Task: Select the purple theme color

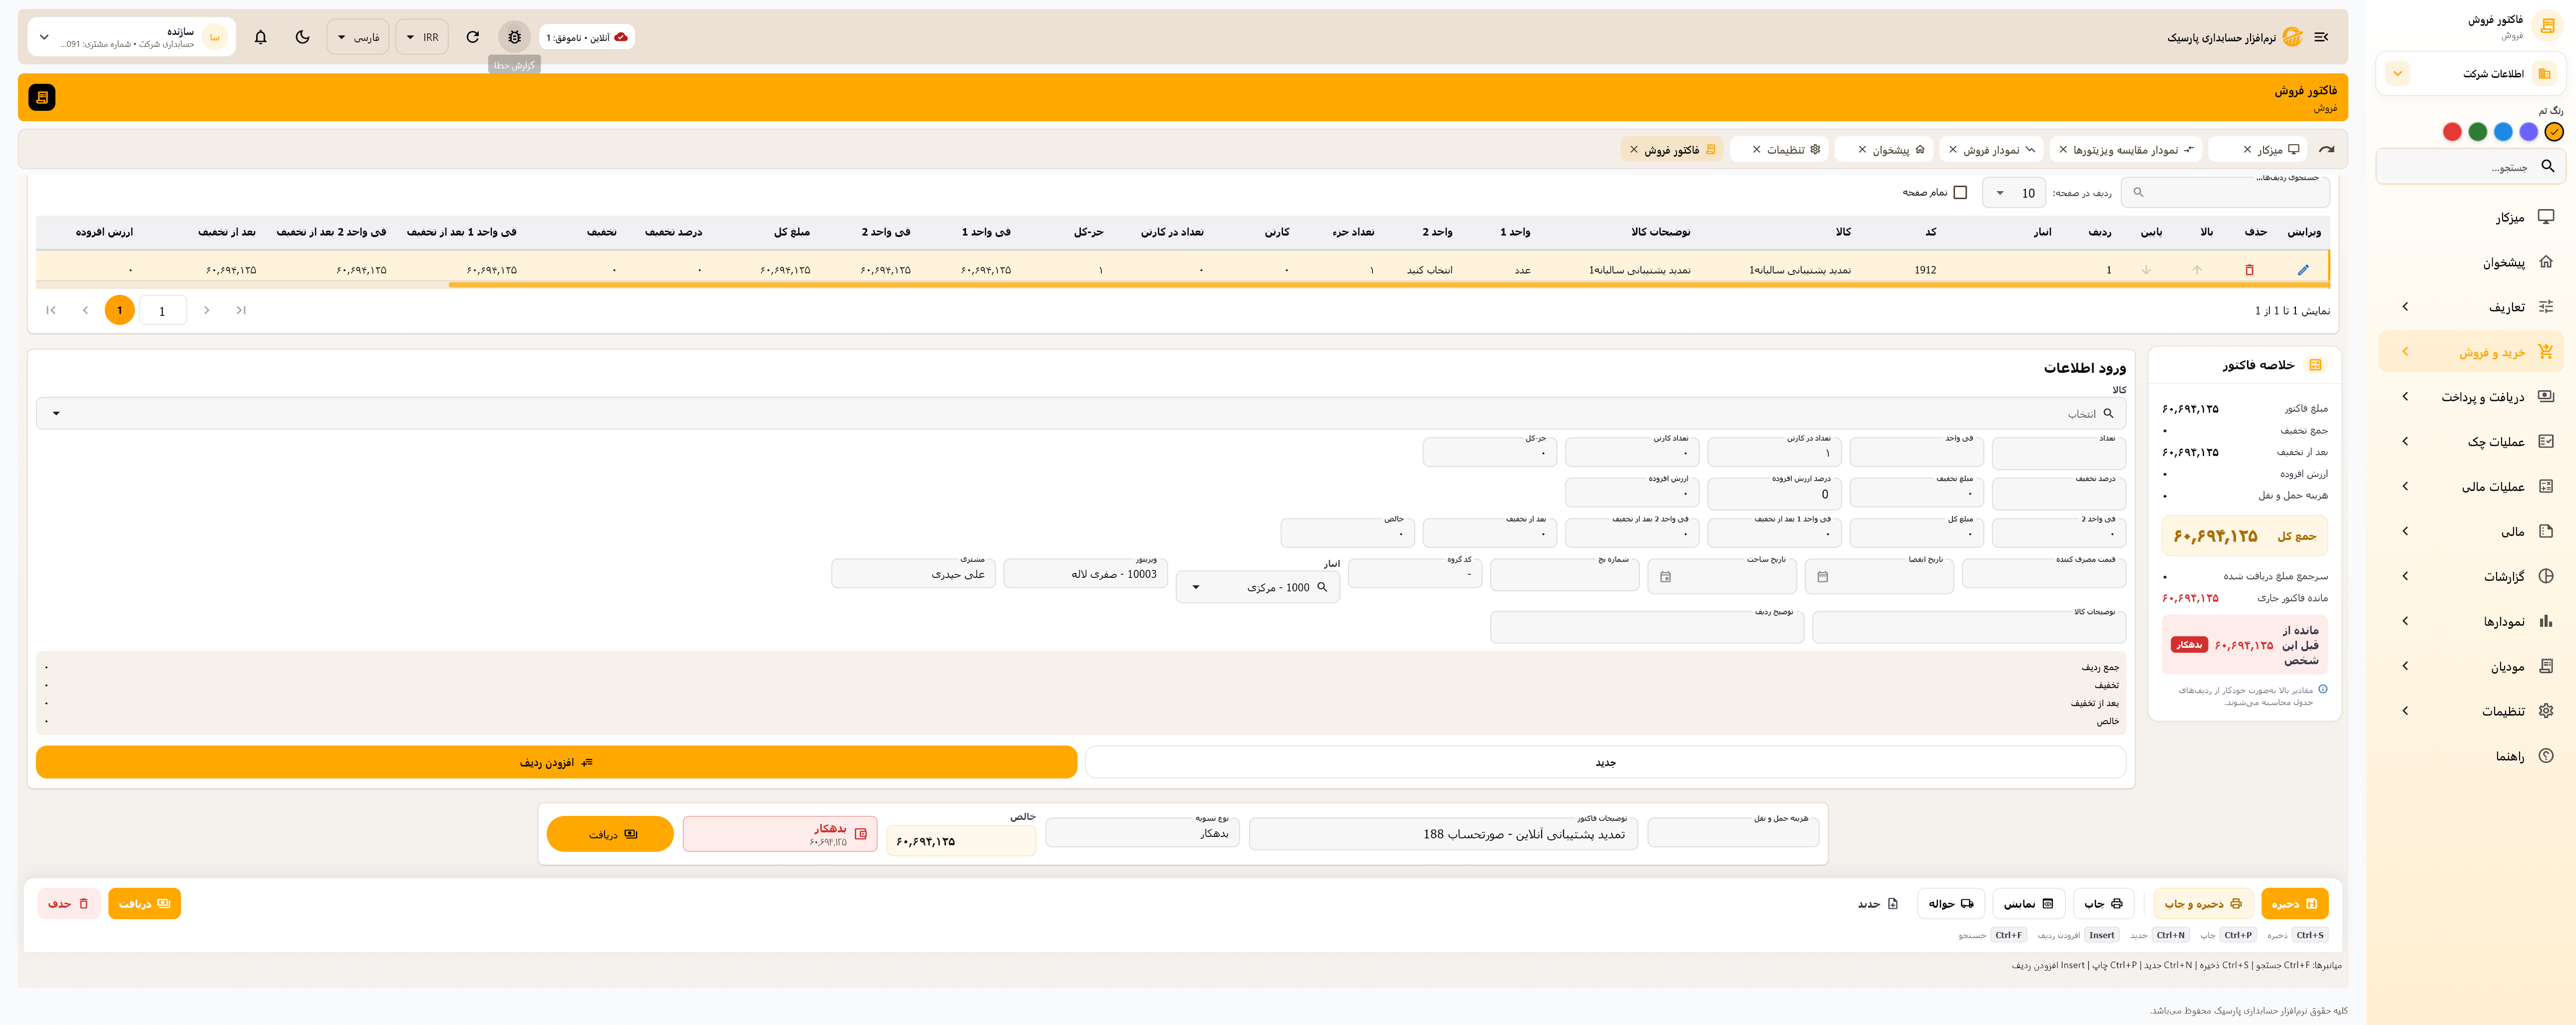Action: click(x=2528, y=132)
